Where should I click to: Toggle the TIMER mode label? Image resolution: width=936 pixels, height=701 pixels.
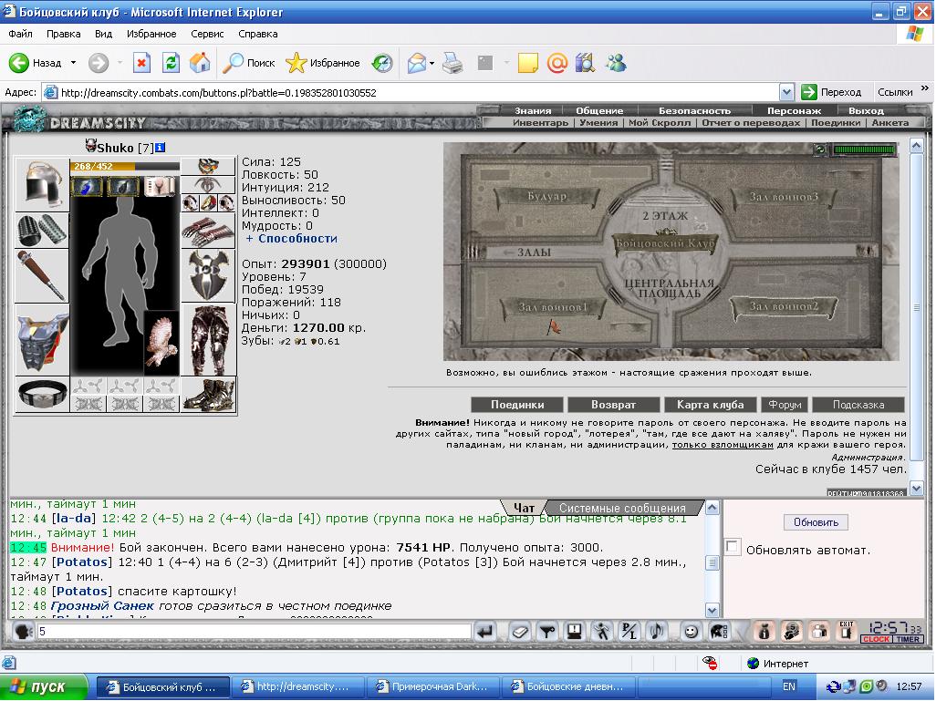pos(908,639)
